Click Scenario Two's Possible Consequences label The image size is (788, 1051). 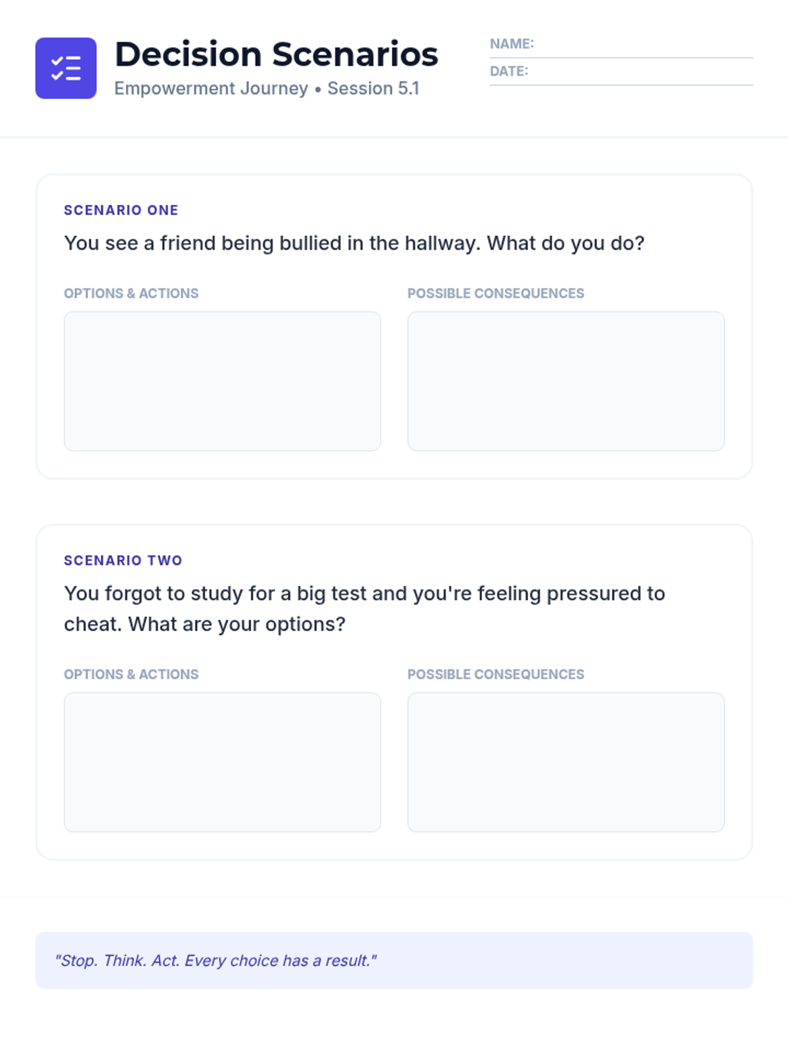tap(496, 675)
